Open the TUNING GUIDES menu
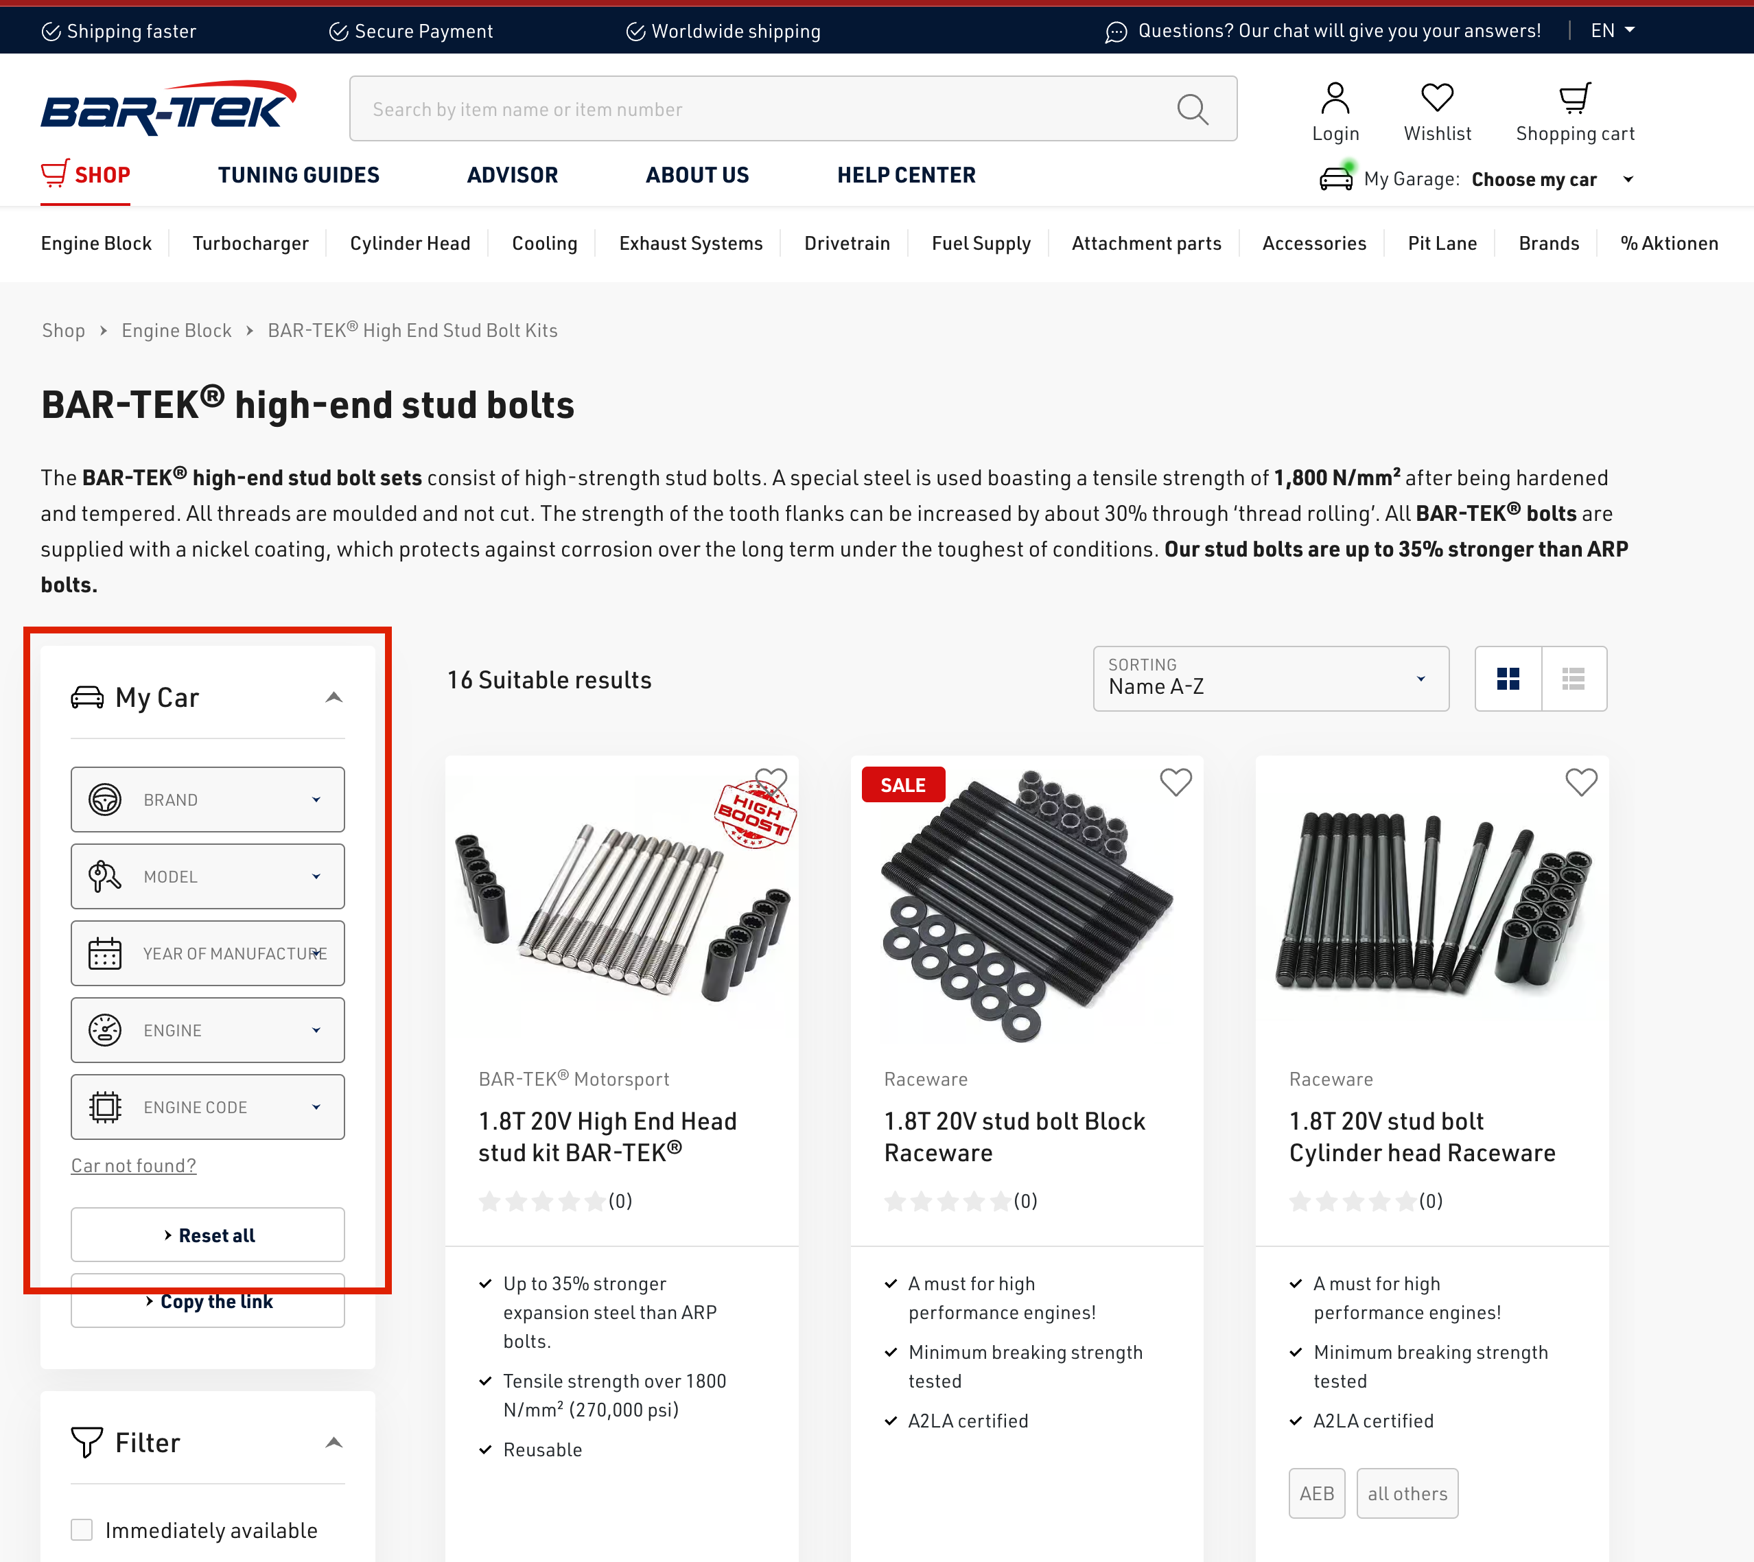 pyautogui.click(x=299, y=175)
